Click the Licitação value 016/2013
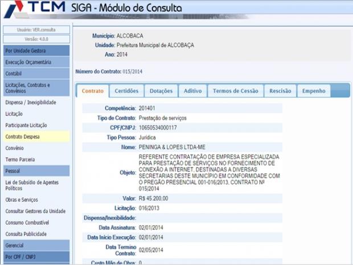 [x=149, y=208]
